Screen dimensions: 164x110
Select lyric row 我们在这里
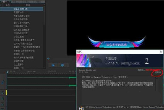(x=22, y=61)
